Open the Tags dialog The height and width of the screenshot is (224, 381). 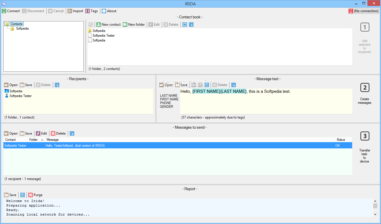click(x=92, y=11)
